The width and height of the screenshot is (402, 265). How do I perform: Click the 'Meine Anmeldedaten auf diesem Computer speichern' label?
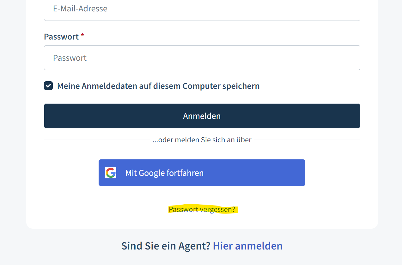point(158,86)
